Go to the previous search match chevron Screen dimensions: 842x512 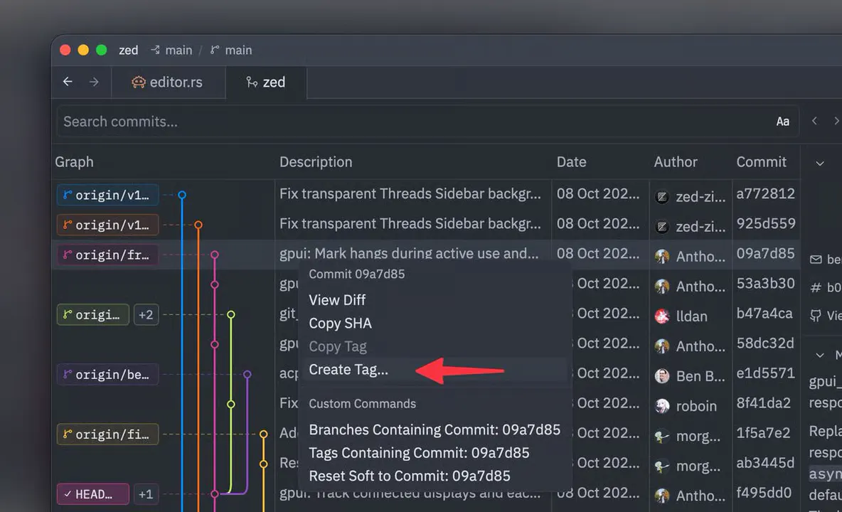coord(814,121)
